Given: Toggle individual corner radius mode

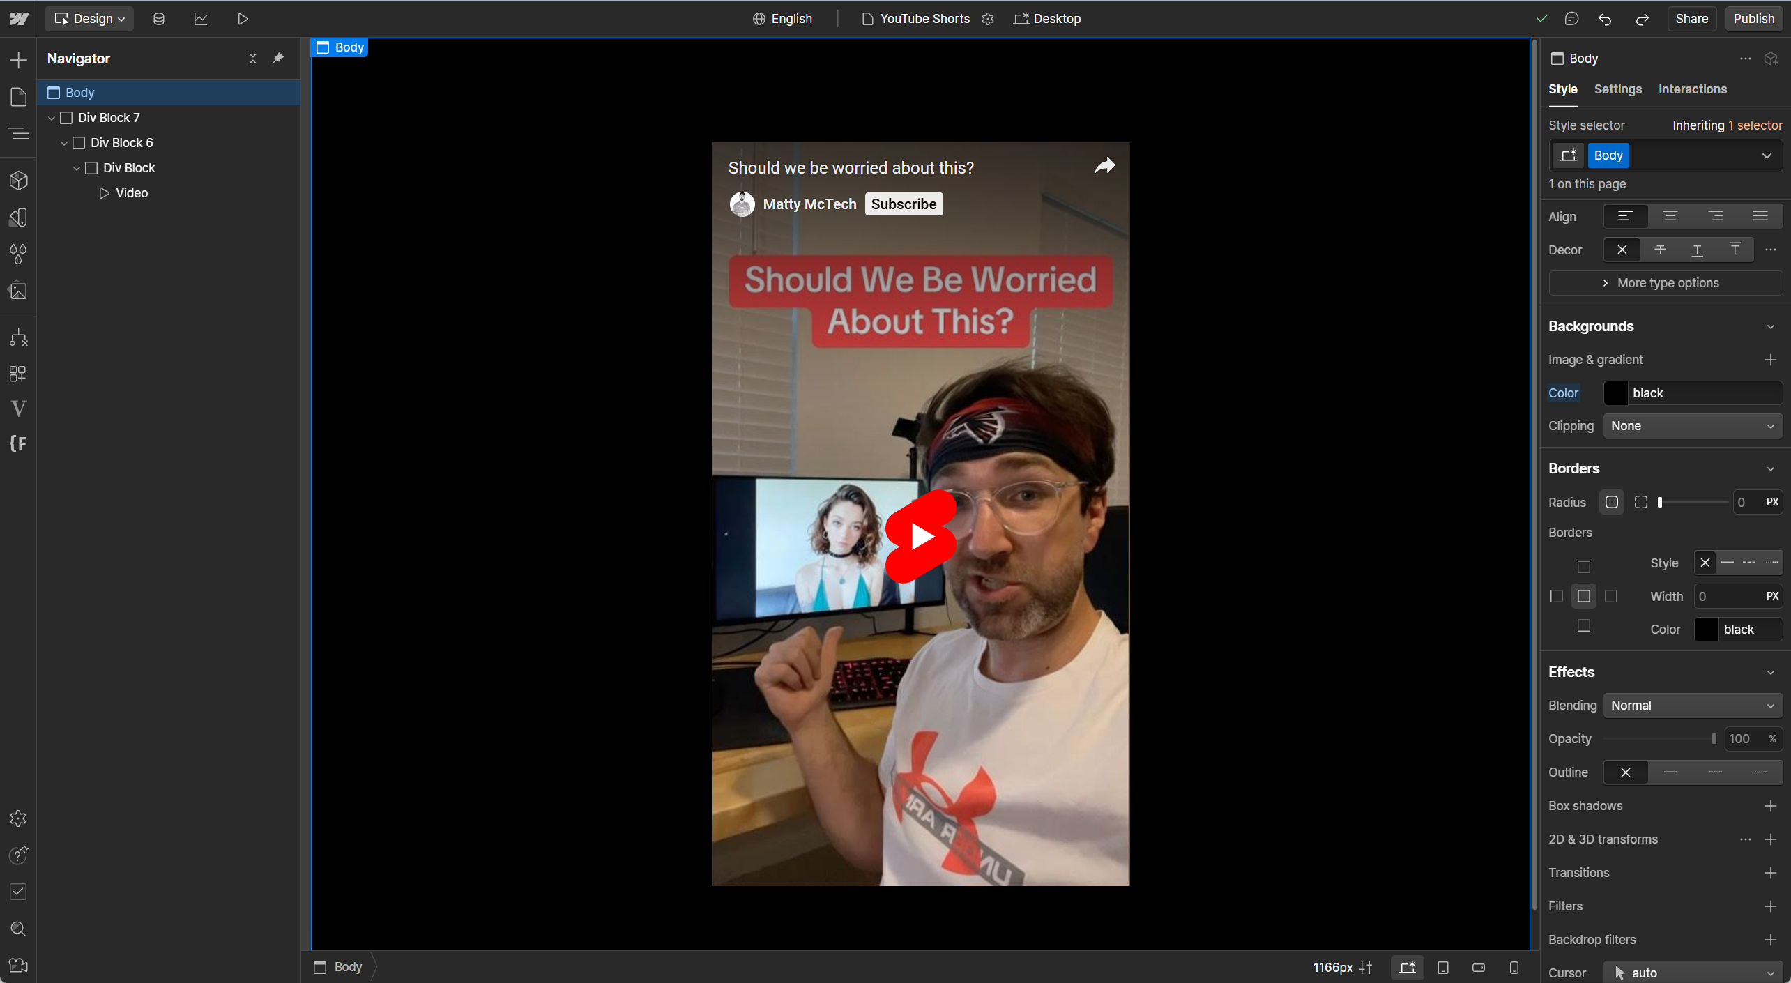Looking at the screenshot, I should point(1641,502).
